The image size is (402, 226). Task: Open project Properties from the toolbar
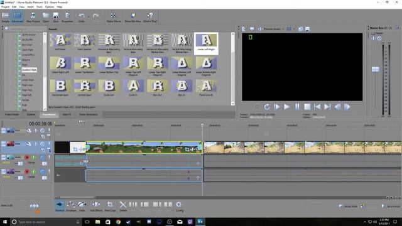click(67, 17)
